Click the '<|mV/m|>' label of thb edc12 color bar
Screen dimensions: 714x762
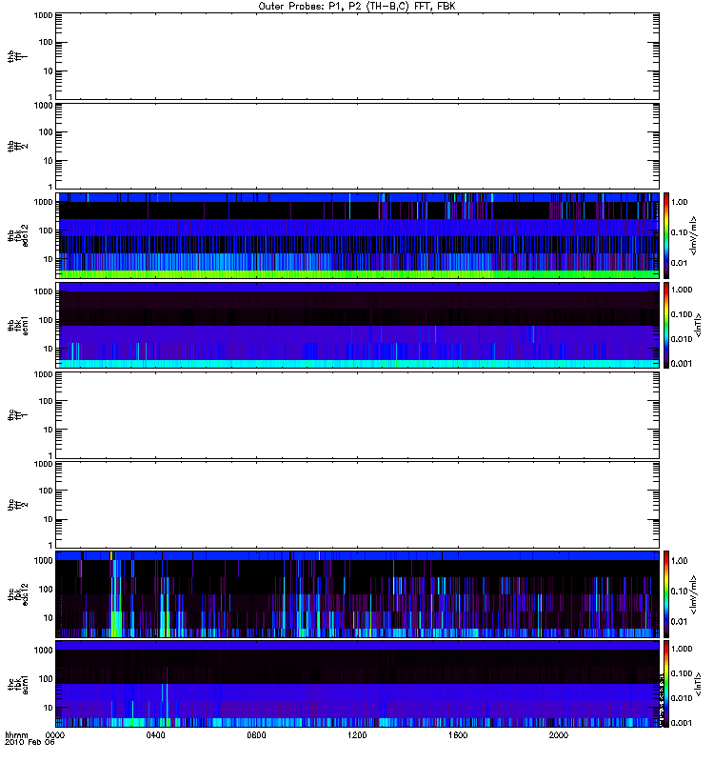694,235
